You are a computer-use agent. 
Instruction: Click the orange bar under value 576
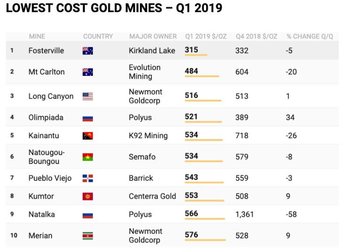click(x=205, y=240)
